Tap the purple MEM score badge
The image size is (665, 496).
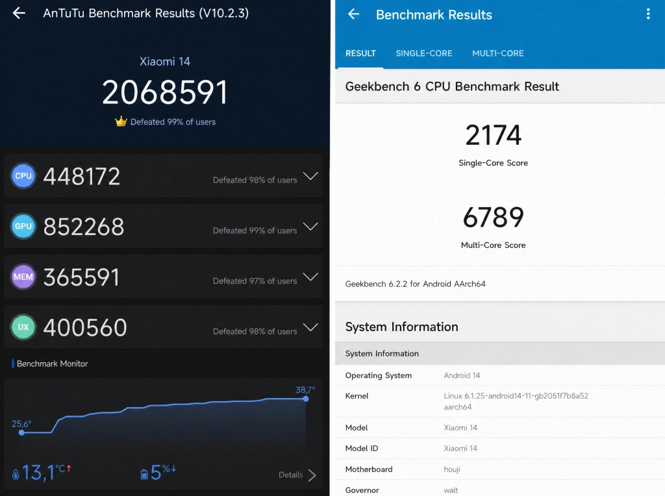pos(23,277)
